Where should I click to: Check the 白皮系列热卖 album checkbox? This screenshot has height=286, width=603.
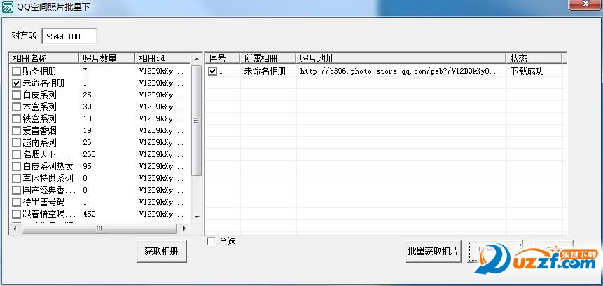(16, 167)
